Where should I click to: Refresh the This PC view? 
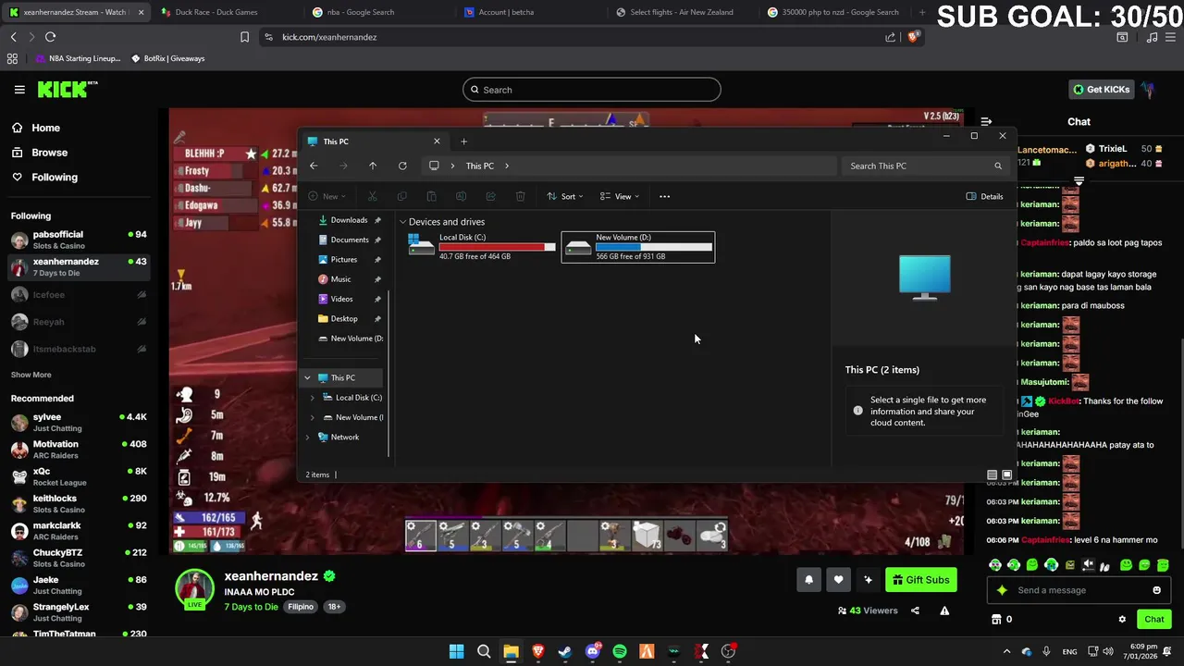[402, 166]
